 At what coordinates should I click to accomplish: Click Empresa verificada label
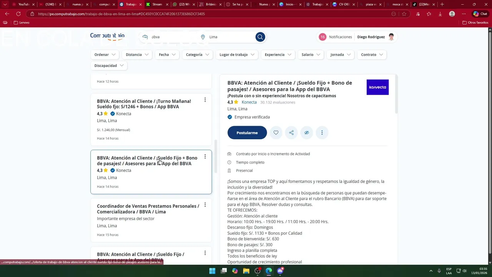252,117
